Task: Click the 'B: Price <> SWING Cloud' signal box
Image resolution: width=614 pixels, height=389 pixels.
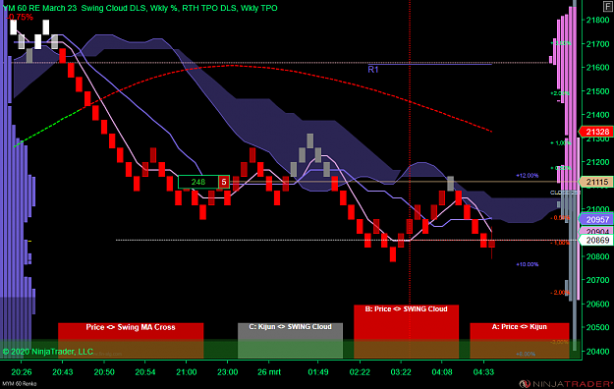Action: 406,331
